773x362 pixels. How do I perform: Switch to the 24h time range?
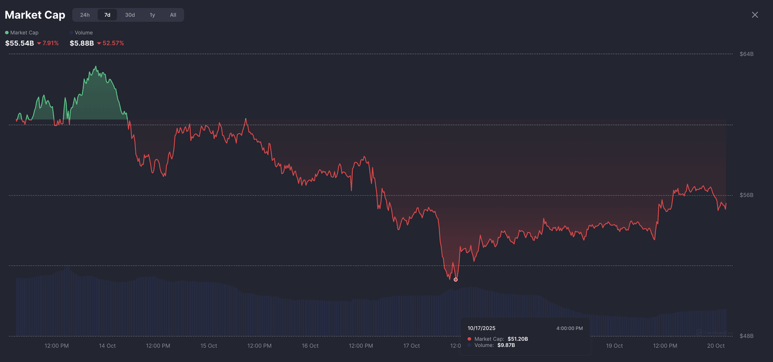pos(85,15)
